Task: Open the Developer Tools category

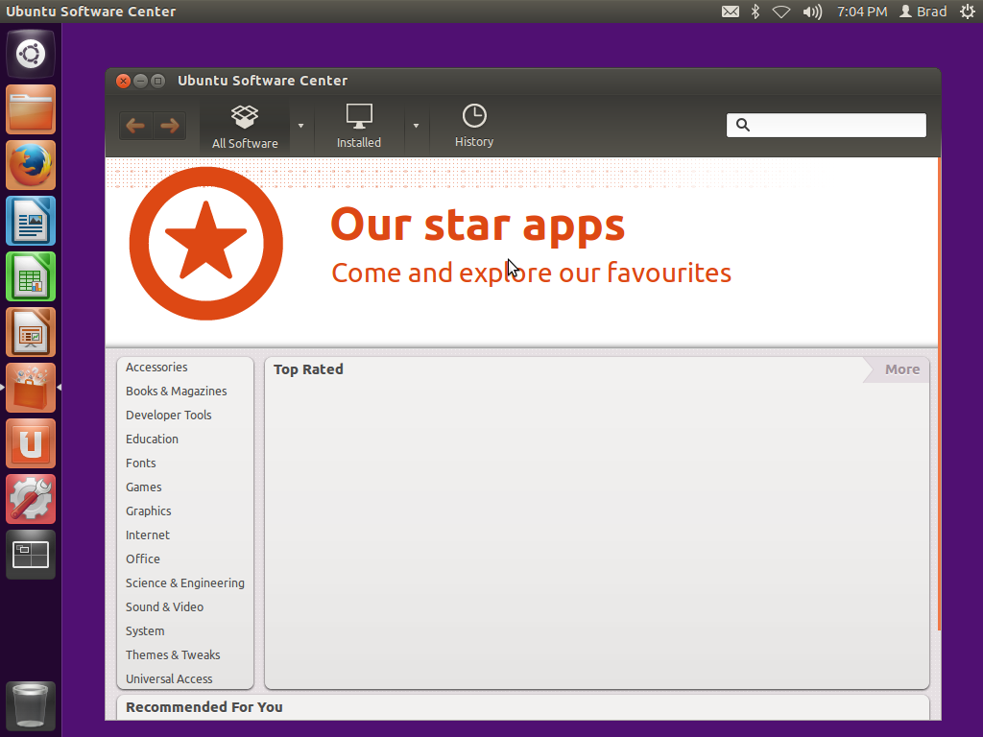Action: point(169,415)
